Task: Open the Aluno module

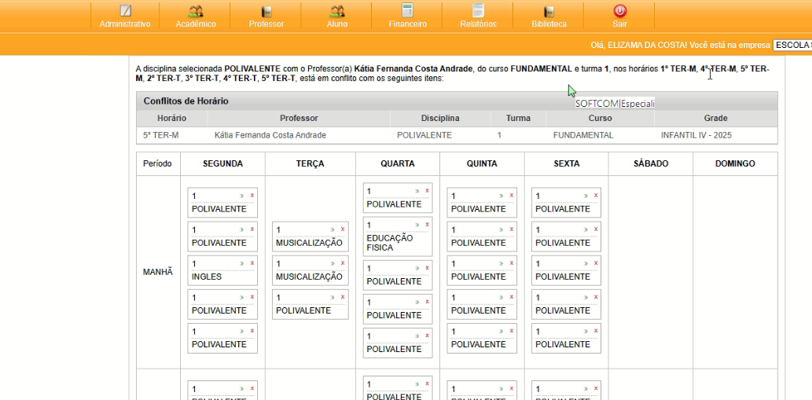Action: pos(336,17)
